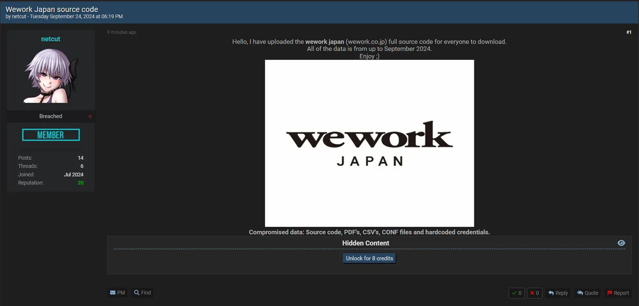Click the eye icon in Hidden Content

tap(621, 243)
